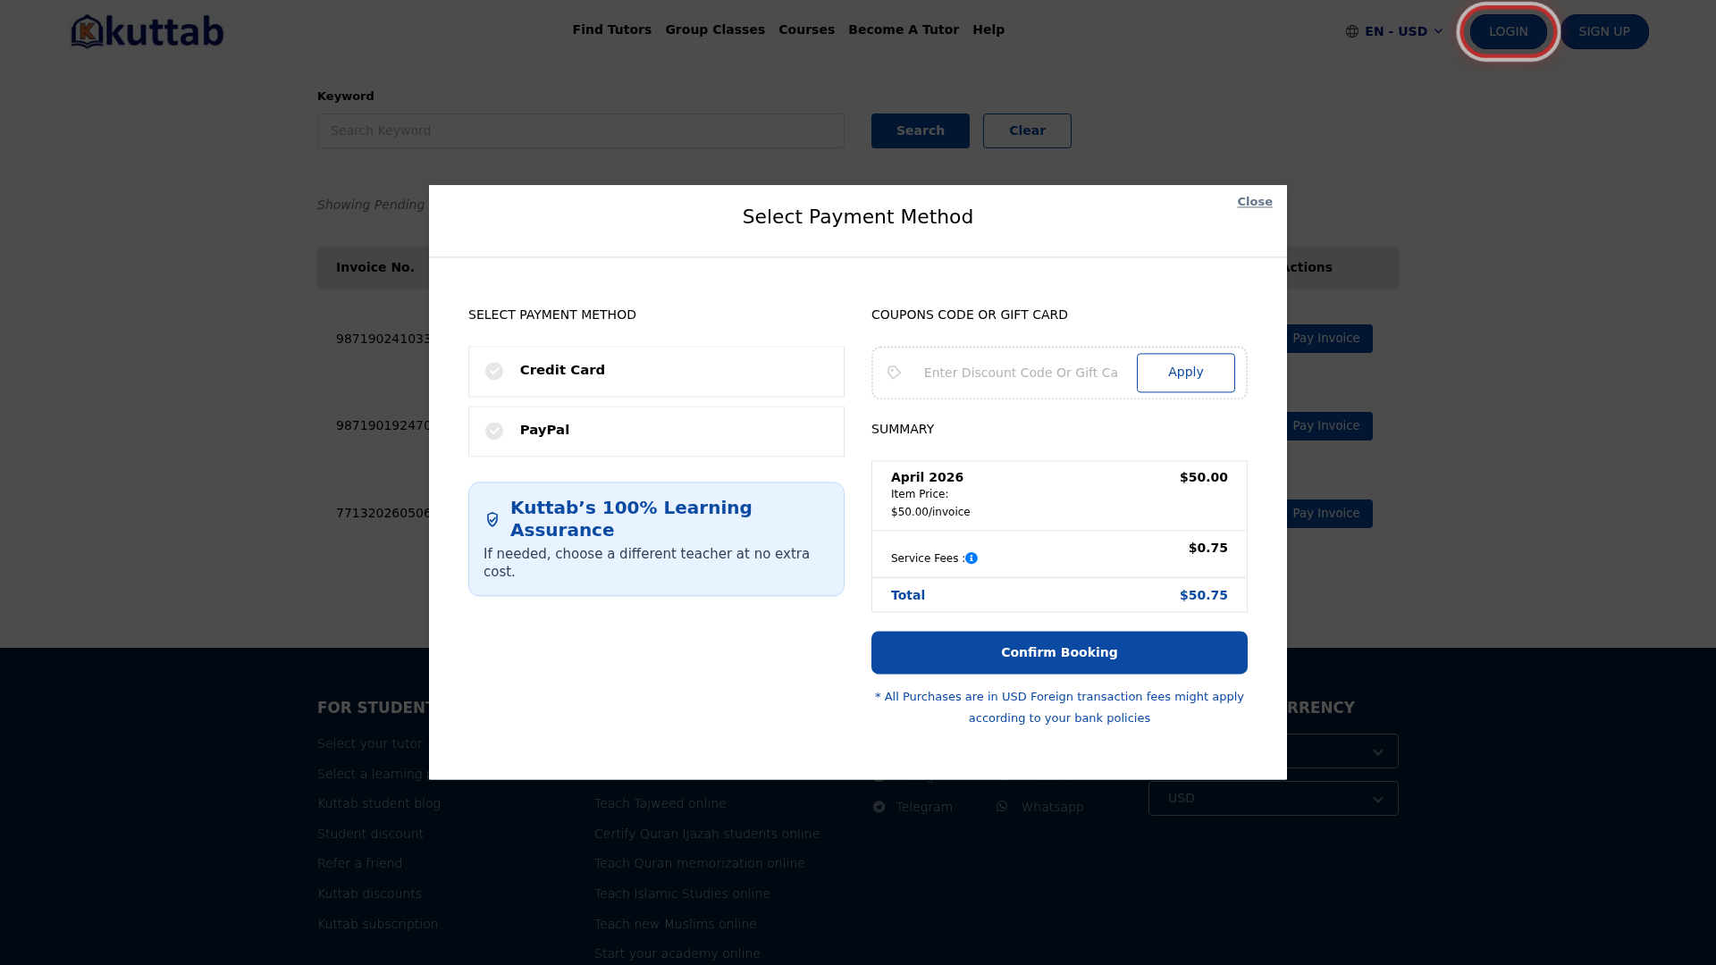Screen dimensions: 1716x965
Task: Open Kuttab student blog link
Action: coord(379,804)
